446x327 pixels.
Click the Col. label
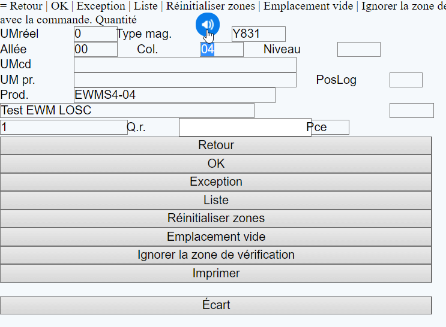[147, 49]
